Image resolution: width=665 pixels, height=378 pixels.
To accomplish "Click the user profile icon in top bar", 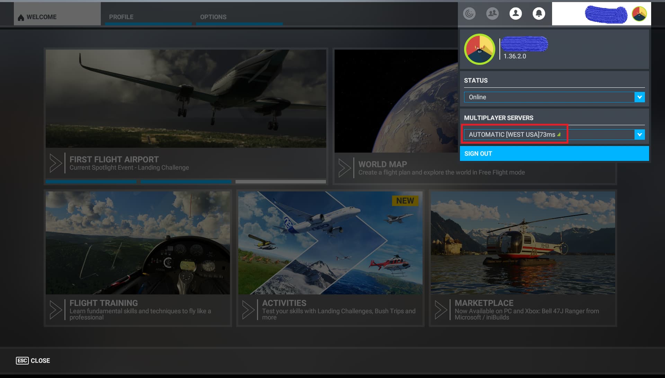I will pos(515,14).
